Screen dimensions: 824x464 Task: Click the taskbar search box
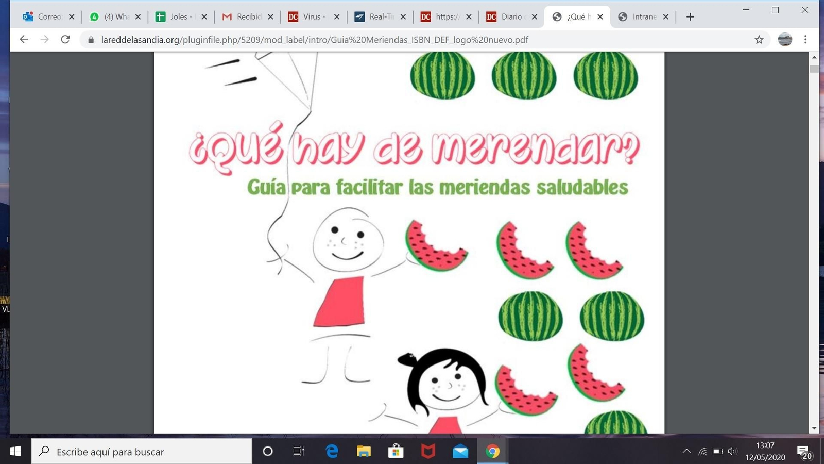coord(142,452)
